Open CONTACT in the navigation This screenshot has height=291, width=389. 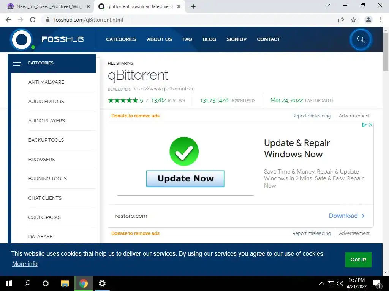click(269, 39)
